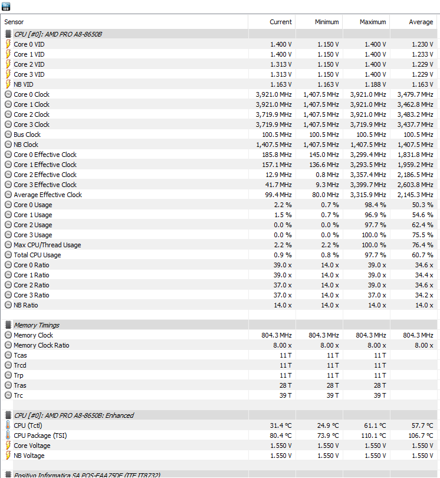Click the lightning icon beside Core 0 VID

[8, 44]
